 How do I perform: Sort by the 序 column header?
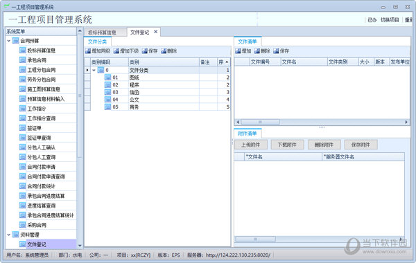(224, 62)
